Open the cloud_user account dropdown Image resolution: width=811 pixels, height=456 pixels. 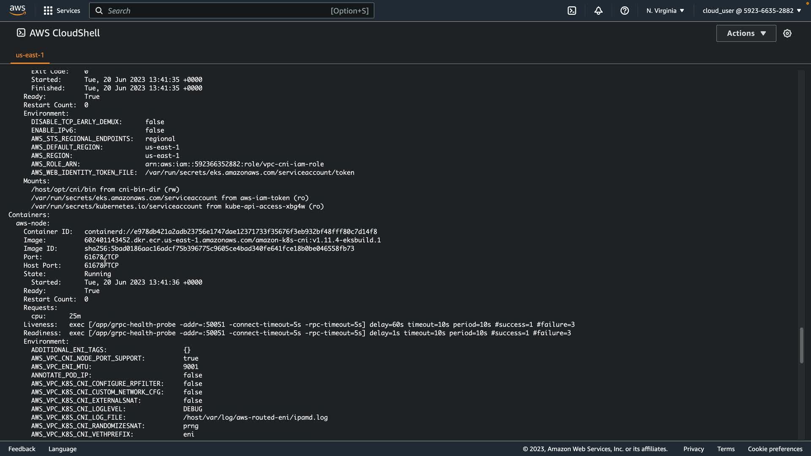point(751,11)
